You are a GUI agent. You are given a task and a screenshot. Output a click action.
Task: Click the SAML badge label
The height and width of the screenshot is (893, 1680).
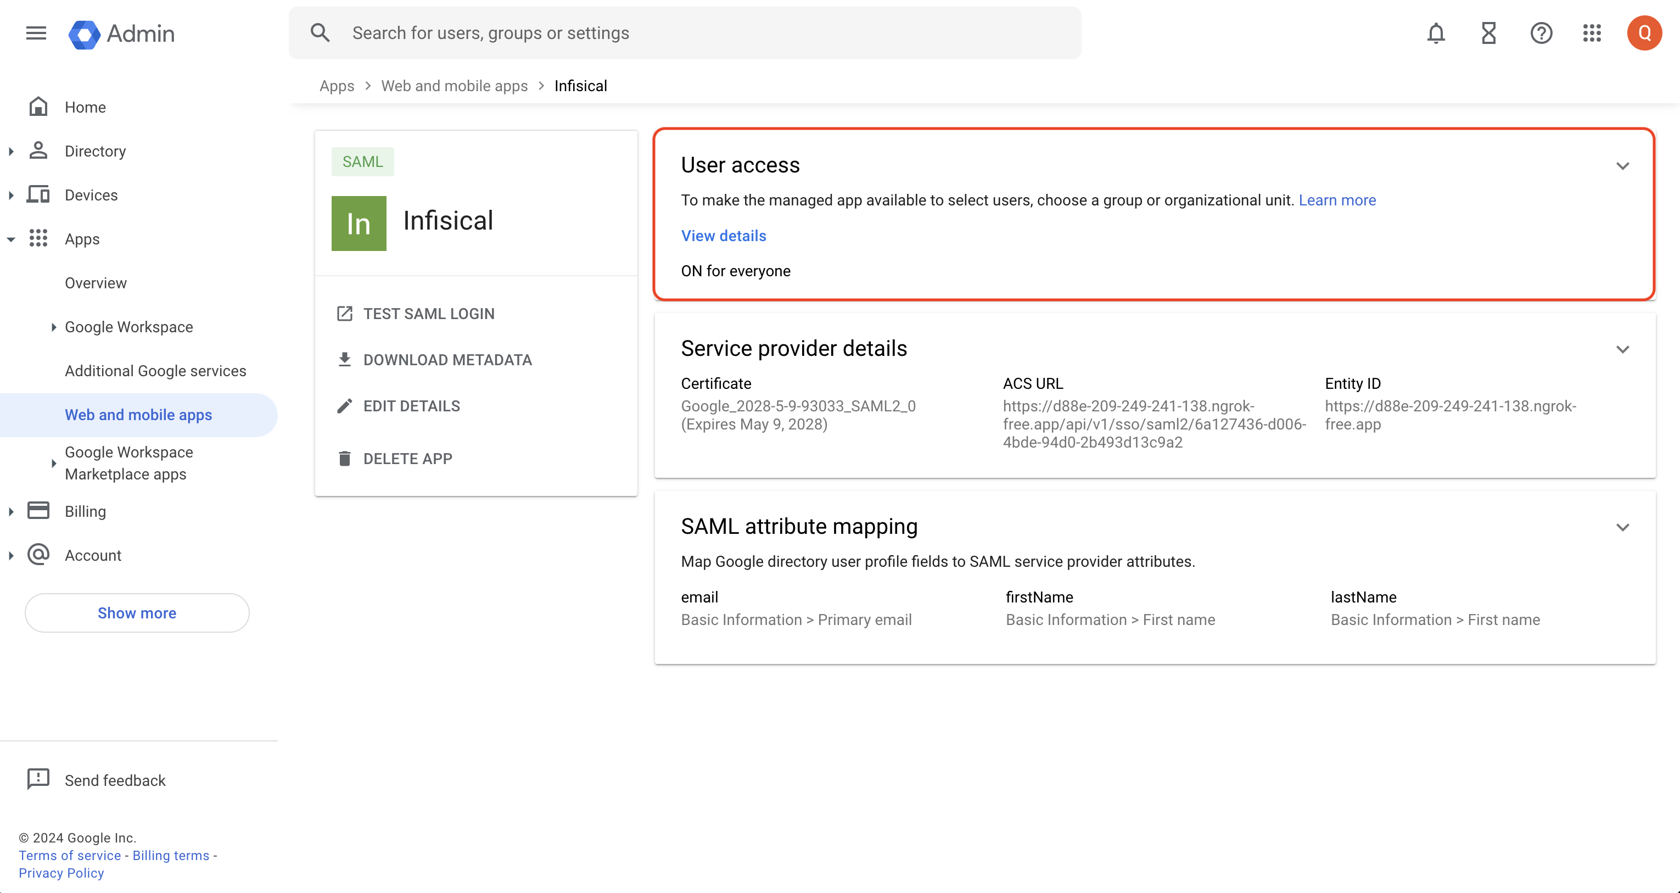coord(362,161)
